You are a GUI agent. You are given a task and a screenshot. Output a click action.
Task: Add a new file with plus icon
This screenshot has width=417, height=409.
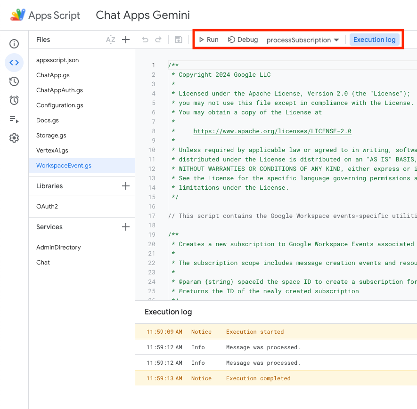(x=126, y=40)
